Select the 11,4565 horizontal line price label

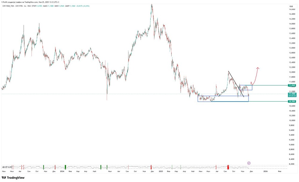292,85
